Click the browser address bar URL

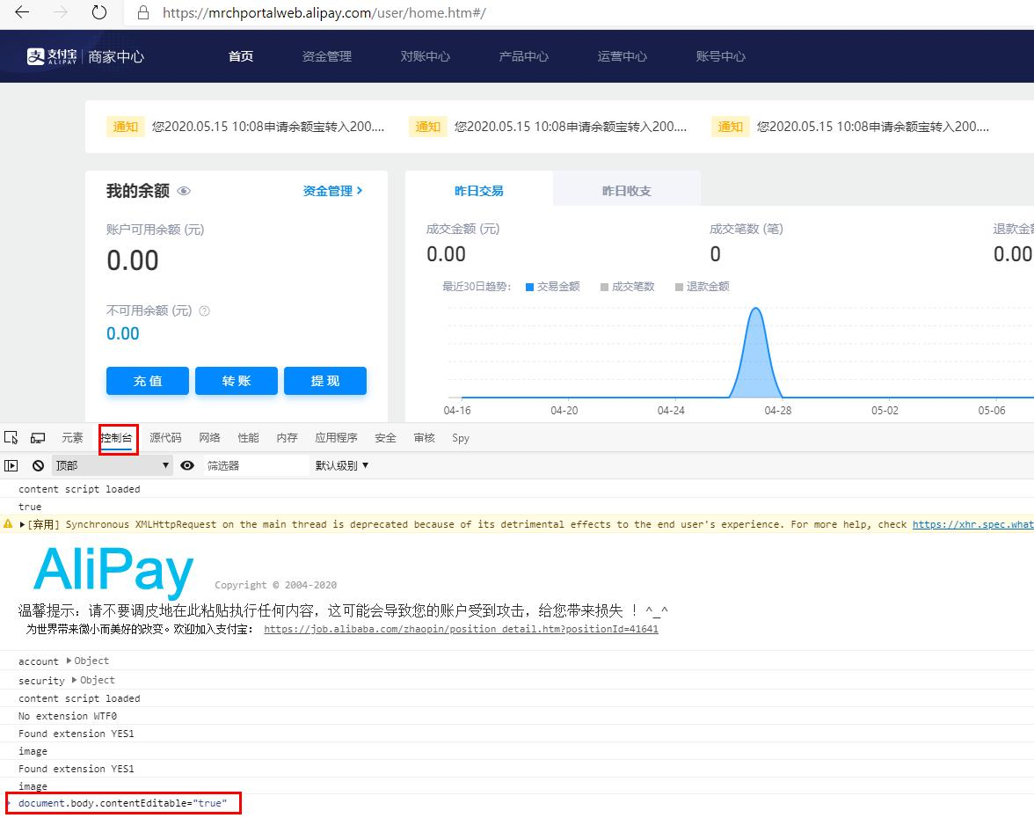click(324, 12)
